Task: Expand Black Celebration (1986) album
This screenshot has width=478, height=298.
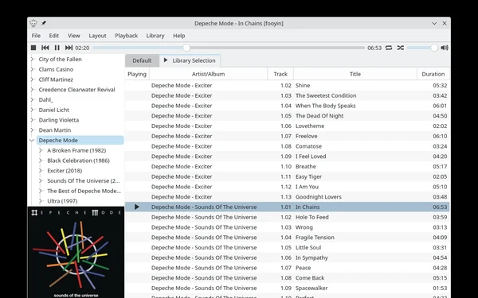Action: (41, 161)
